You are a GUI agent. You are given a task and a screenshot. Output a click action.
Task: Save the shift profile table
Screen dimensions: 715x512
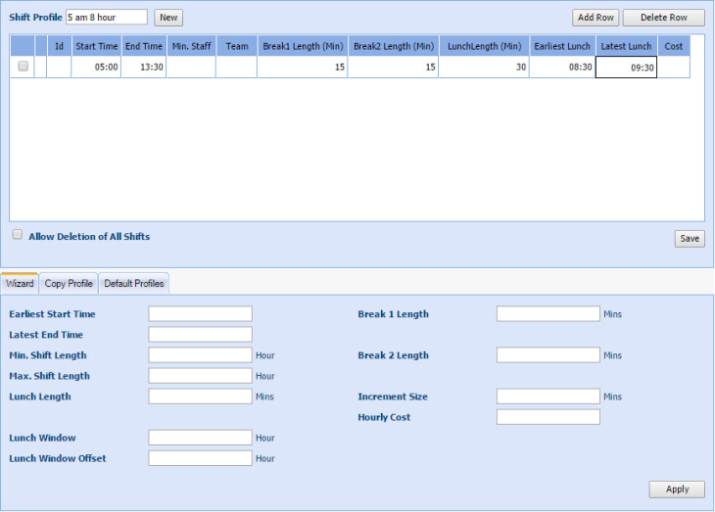click(x=689, y=239)
